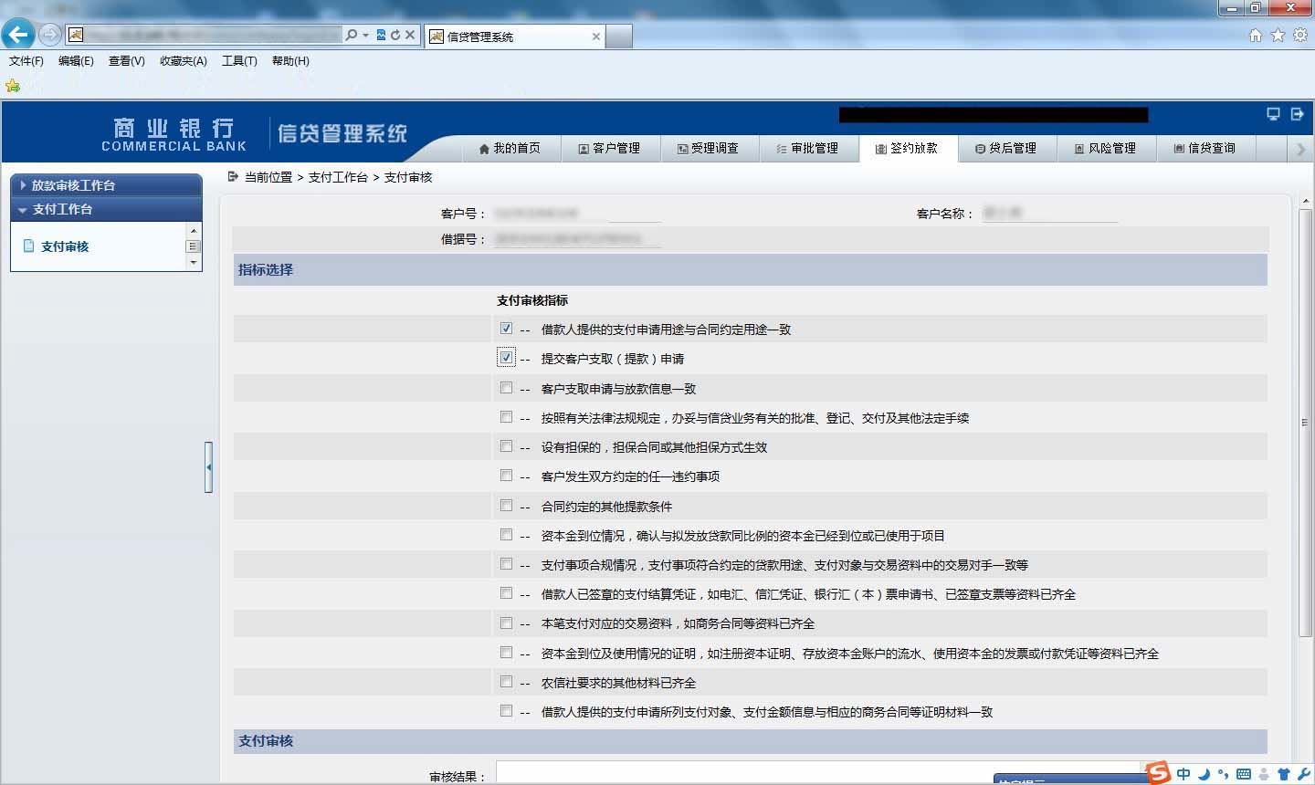Click the Sogou S input method logo
This screenshot has width=1315, height=785.
click(x=1158, y=772)
